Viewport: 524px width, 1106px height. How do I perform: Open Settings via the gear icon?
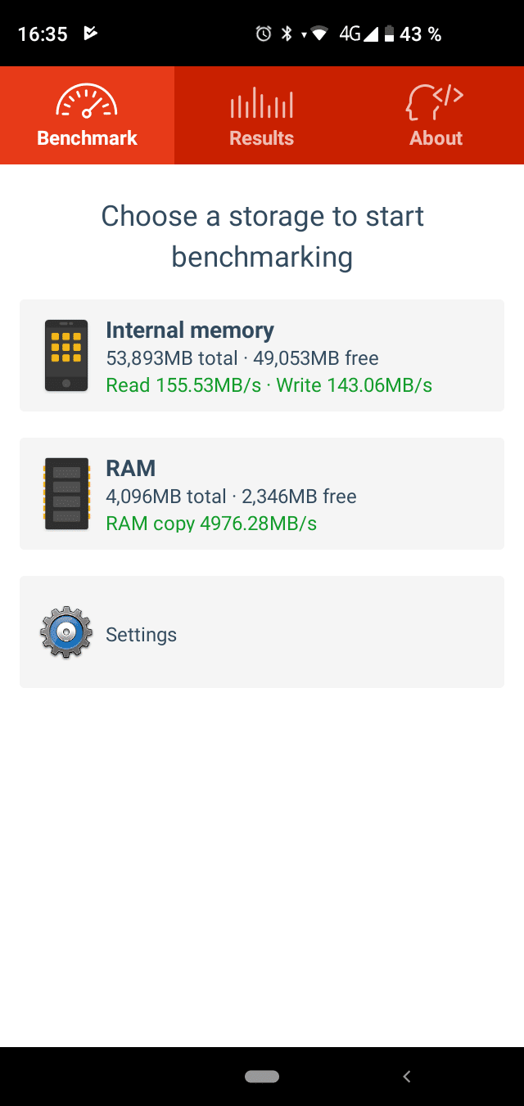pyautogui.click(x=66, y=632)
